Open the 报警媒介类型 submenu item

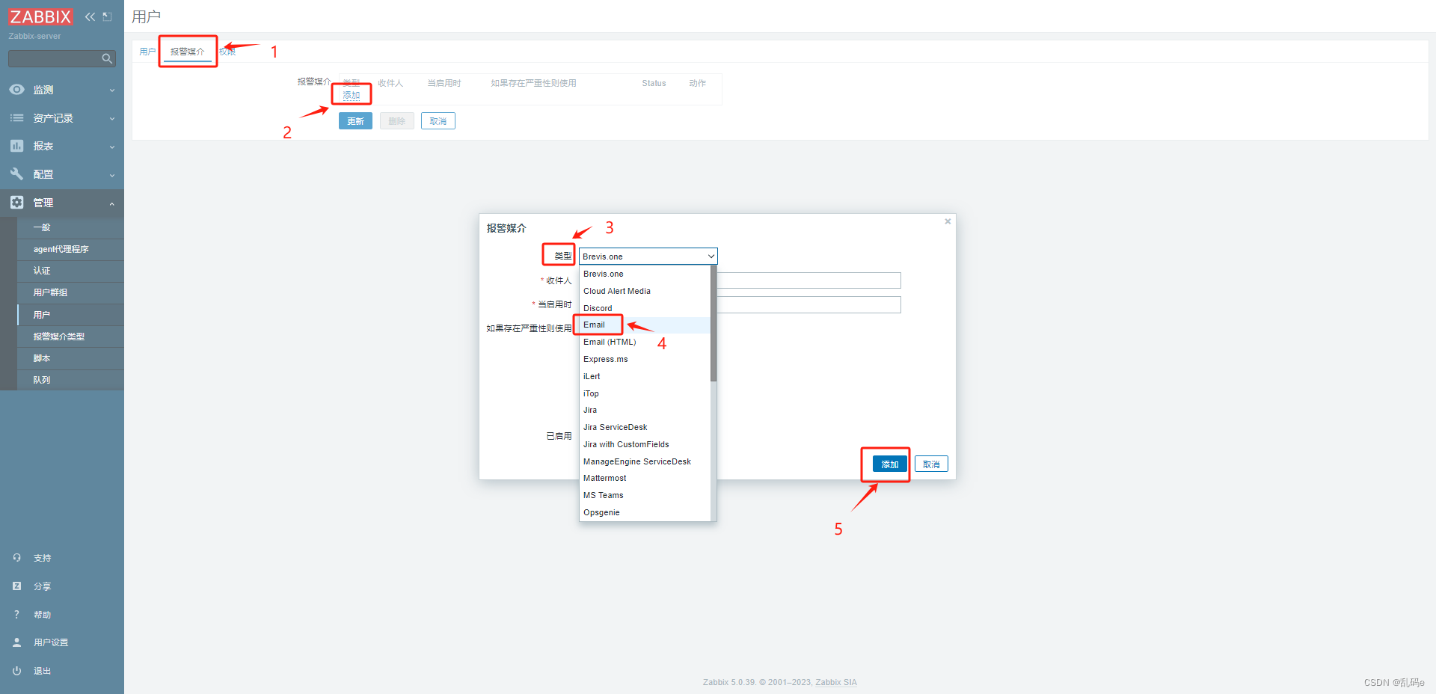(70, 337)
